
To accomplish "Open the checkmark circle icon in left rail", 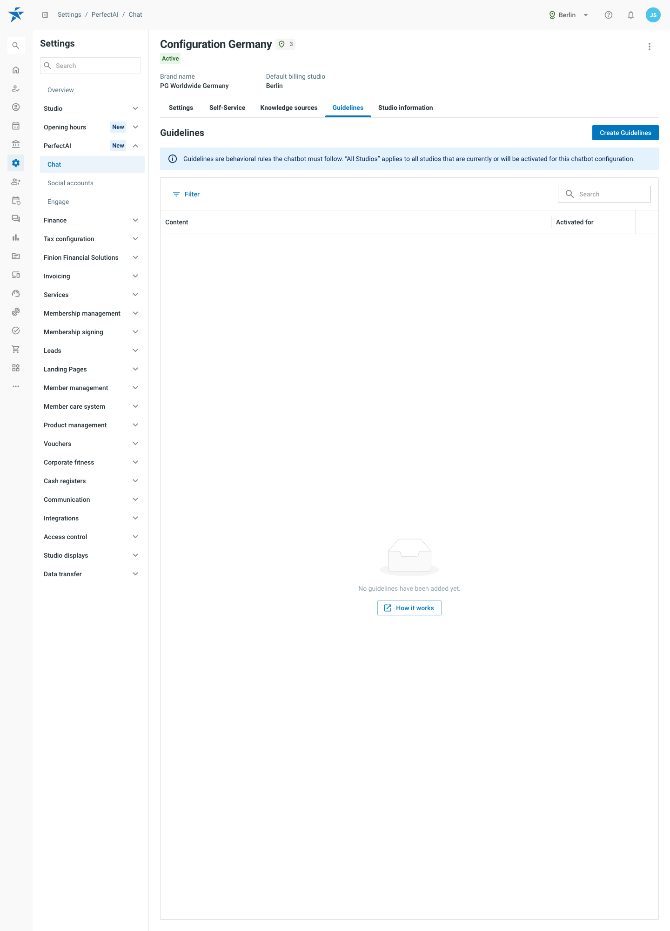I will (x=16, y=331).
